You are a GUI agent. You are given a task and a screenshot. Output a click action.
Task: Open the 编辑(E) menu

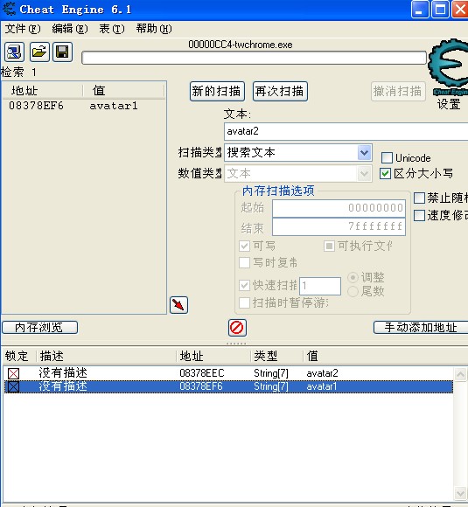(x=70, y=29)
